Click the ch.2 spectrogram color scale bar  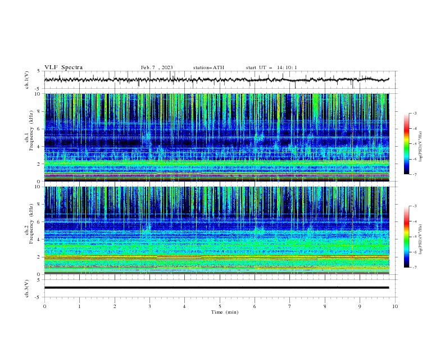[406, 237]
